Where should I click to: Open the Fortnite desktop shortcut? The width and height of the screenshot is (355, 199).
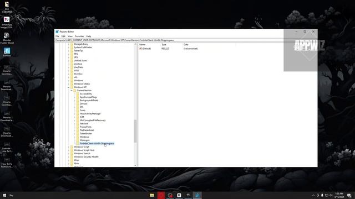(x=7, y=52)
